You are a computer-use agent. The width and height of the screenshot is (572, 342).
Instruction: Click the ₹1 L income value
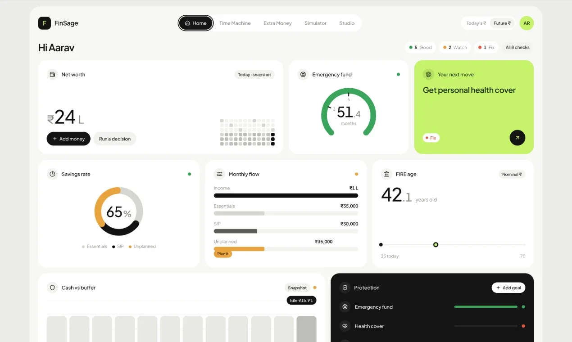[x=354, y=188]
